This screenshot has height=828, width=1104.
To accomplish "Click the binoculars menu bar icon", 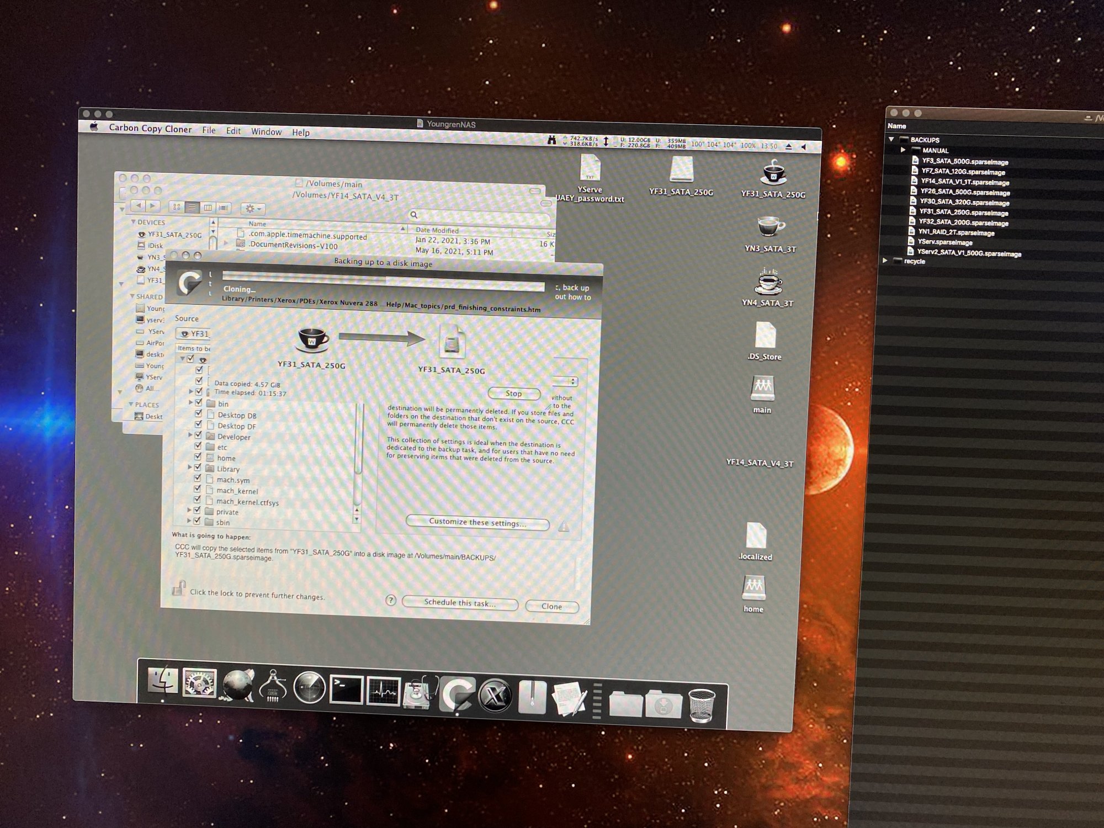I will coord(551,140).
